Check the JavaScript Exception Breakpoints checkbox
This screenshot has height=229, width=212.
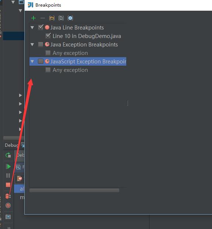coord(40,61)
